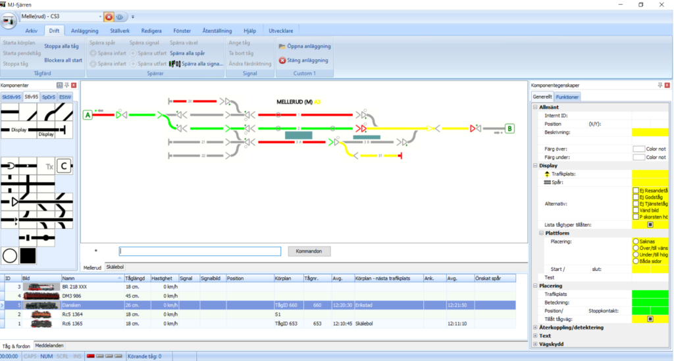The height and width of the screenshot is (361, 674).
Task: Click the eye icon in quick access toolbar
Action: [x=120, y=16]
